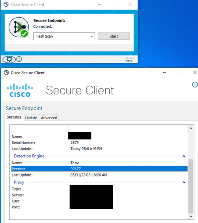Switch to the Update tab

[x=31, y=118]
